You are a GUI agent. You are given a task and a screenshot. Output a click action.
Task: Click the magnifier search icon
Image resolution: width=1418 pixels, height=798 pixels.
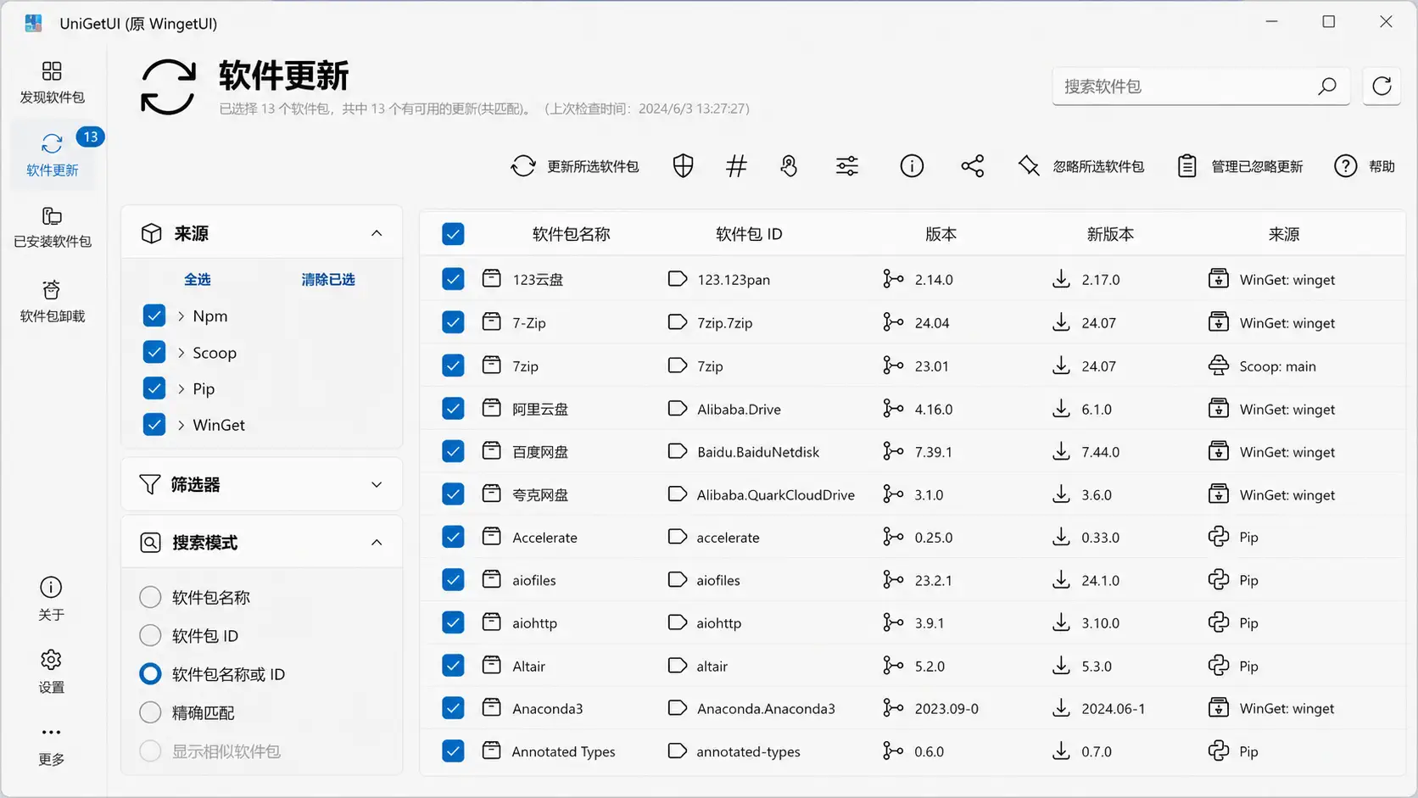pos(1327,86)
